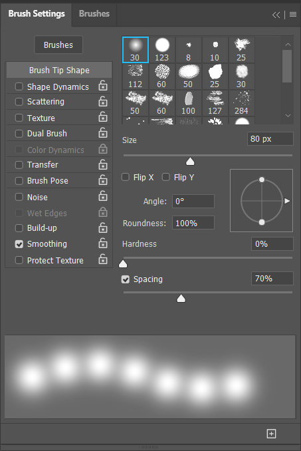Disable the Spacing checkbox
This screenshot has width=301, height=451.
126,279
